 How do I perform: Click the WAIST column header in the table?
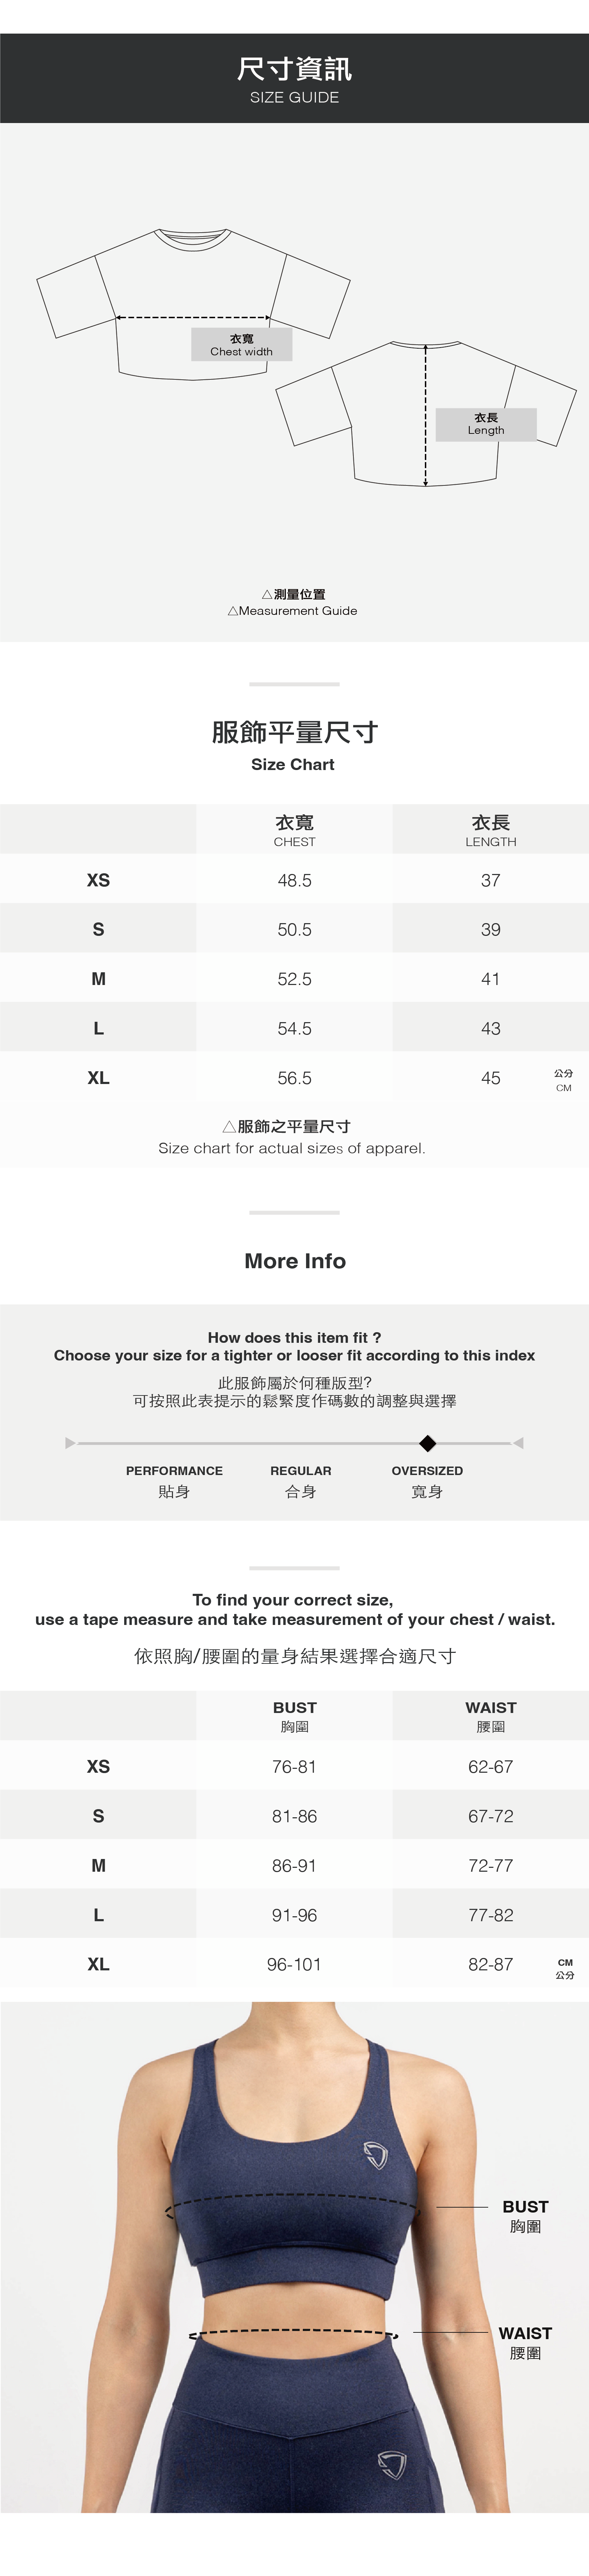pos(490,1716)
